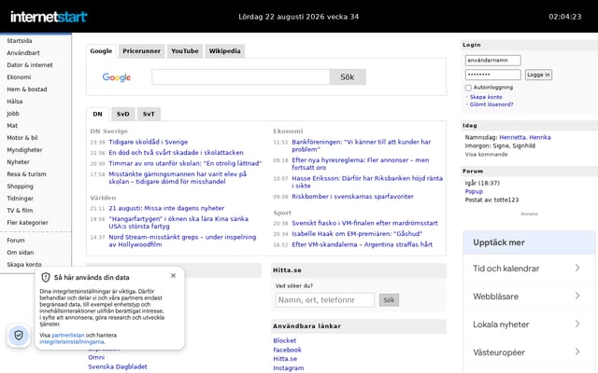Open Hem & bostad category
Image resolution: width=598 pixels, height=373 pixels.
pyautogui.click(x=27, y=90)
